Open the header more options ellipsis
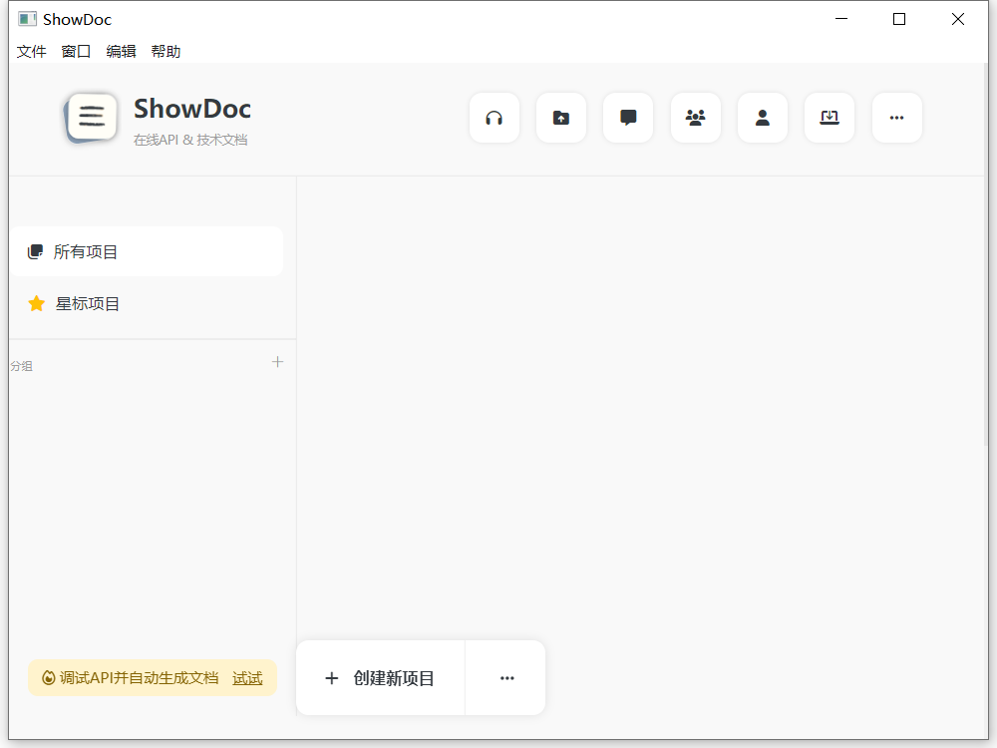997x748 pixels. click(896, 118)
